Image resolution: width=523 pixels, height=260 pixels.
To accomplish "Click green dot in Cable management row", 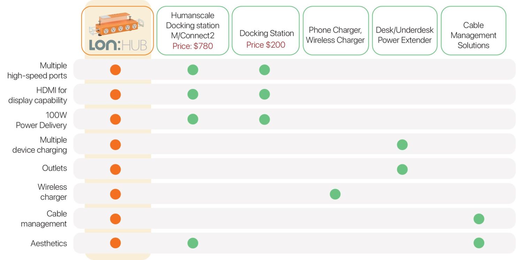I will tap(479, 219).
